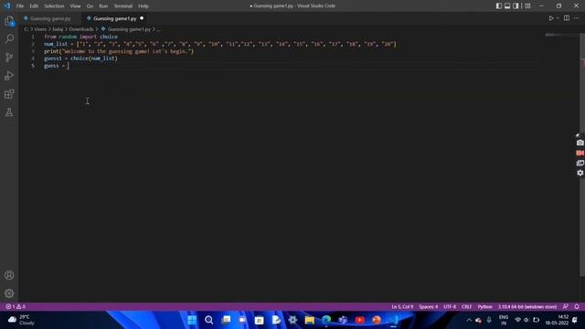
Task: Run the Python file with the play button
Action: (x=550, y=18)
